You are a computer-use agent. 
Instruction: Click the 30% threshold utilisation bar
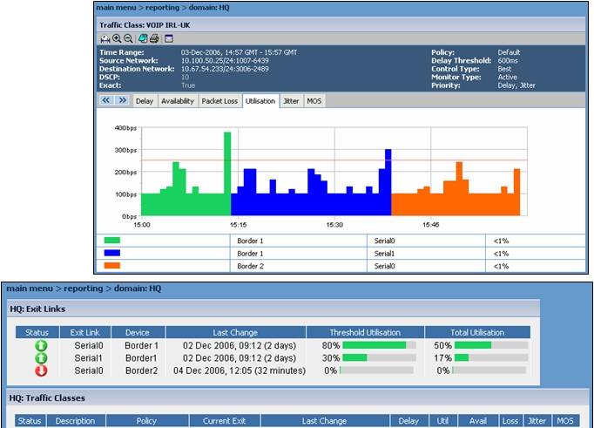click(379, 358)
